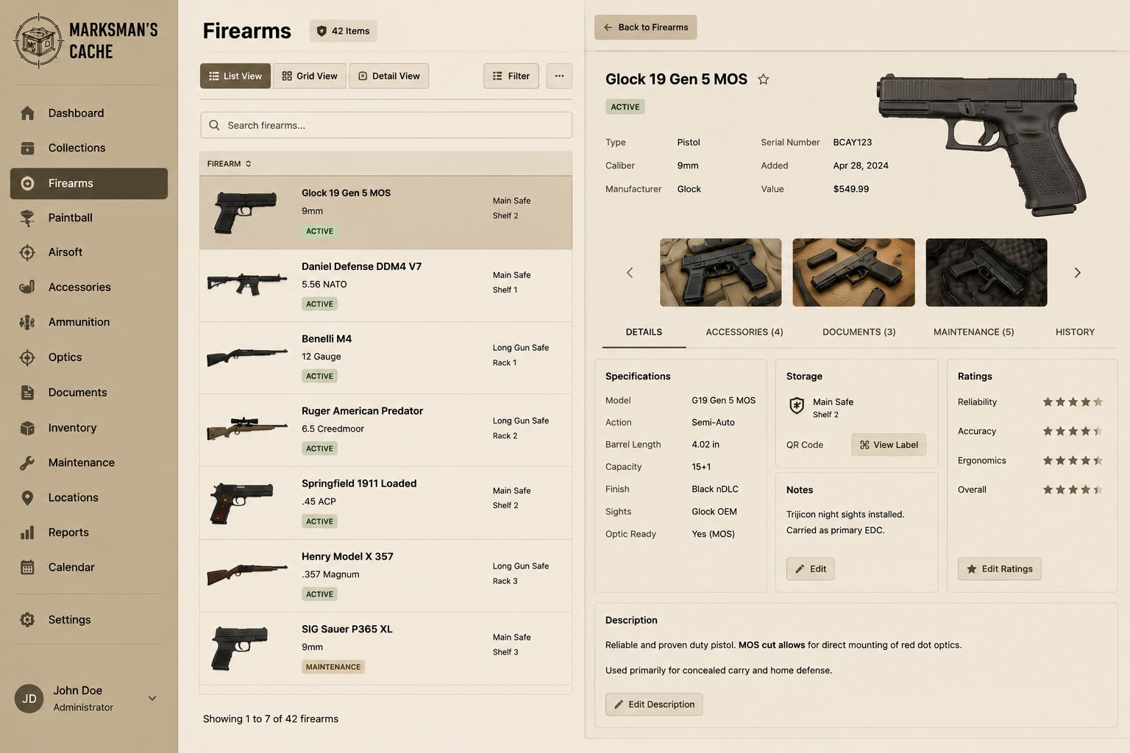Select the Daniel Defense DDM4 V7 row
Image resolution: width=1130 pixels, height=753 pixels.
(385, 285)
